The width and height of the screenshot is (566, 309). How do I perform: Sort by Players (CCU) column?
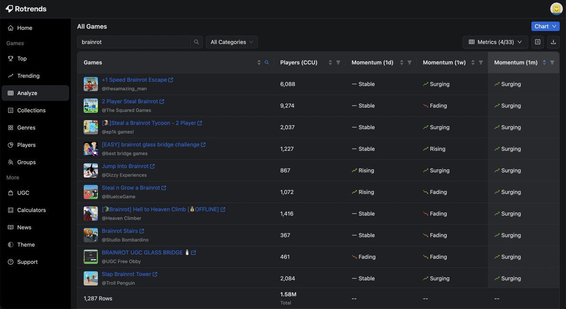point(330,63)
